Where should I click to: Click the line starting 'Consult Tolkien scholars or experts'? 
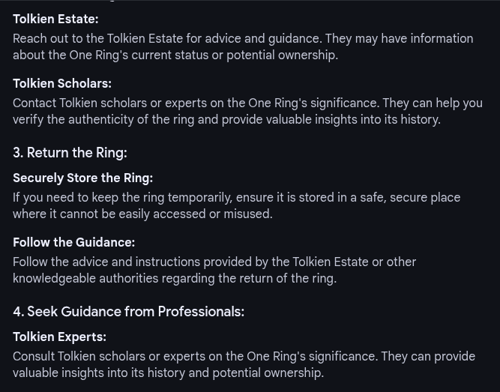pos(244,356)
